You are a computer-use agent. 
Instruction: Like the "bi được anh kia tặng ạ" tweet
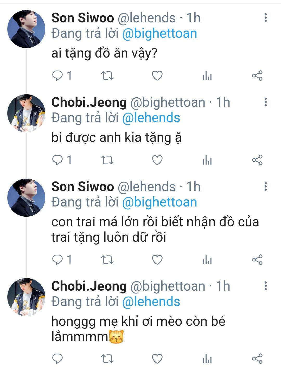tap(157, 160)
